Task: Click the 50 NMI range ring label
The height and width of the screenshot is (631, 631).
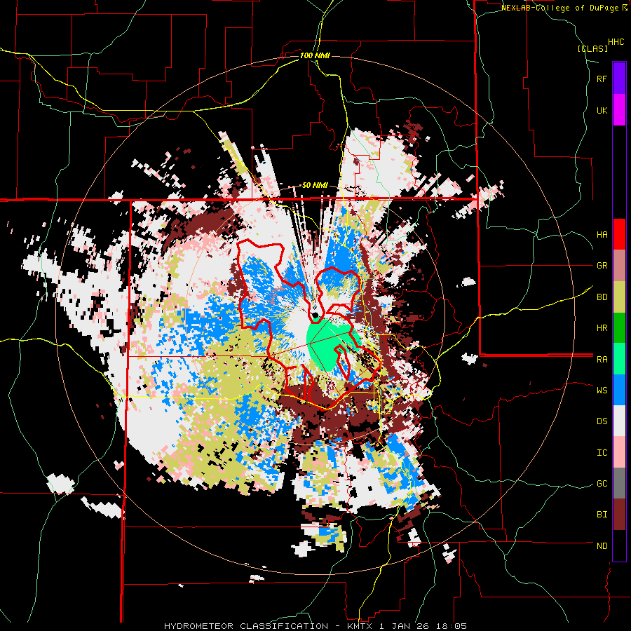Action: tap(315, 186)
